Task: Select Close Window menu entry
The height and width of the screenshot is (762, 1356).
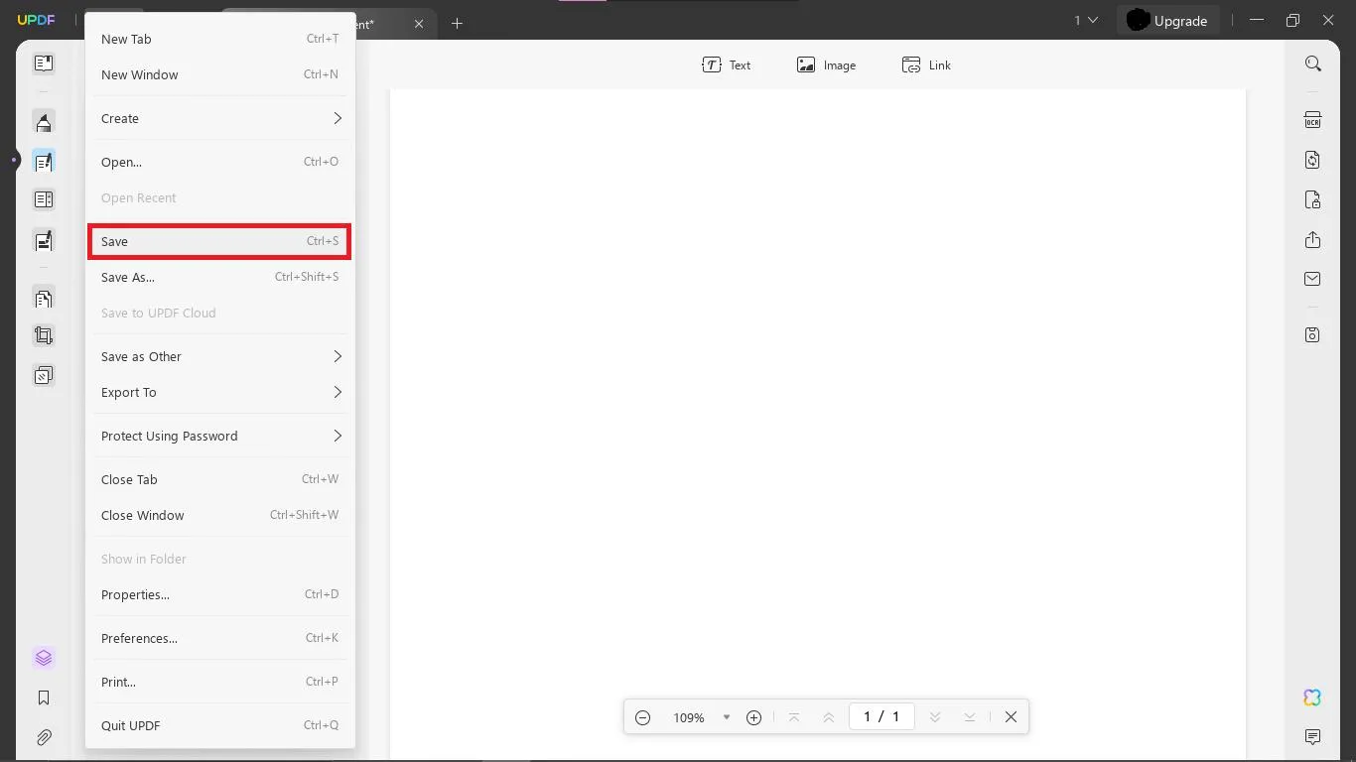Action: (220, 515)
